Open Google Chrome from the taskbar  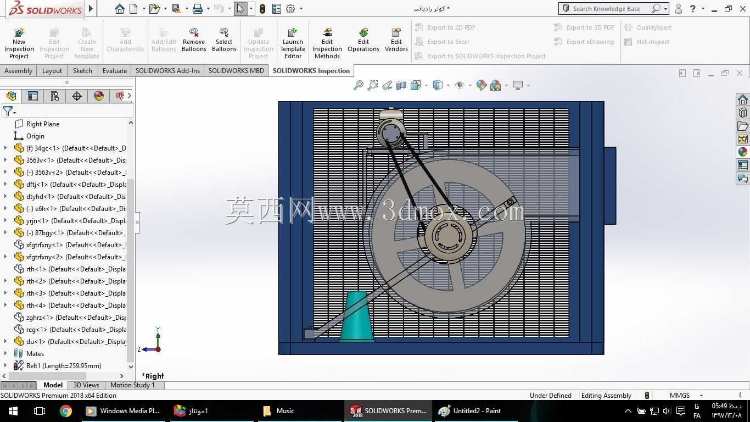click(66, 410)
